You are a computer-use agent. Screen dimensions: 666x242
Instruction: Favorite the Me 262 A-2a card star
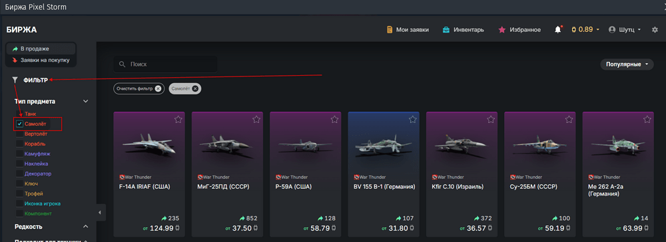647,120
